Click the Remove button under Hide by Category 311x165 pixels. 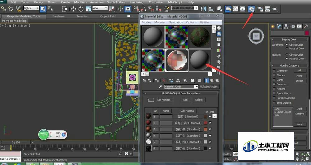coord(299,114)
